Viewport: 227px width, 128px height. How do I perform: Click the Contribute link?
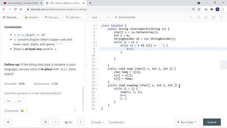click(x=117, y=122)
